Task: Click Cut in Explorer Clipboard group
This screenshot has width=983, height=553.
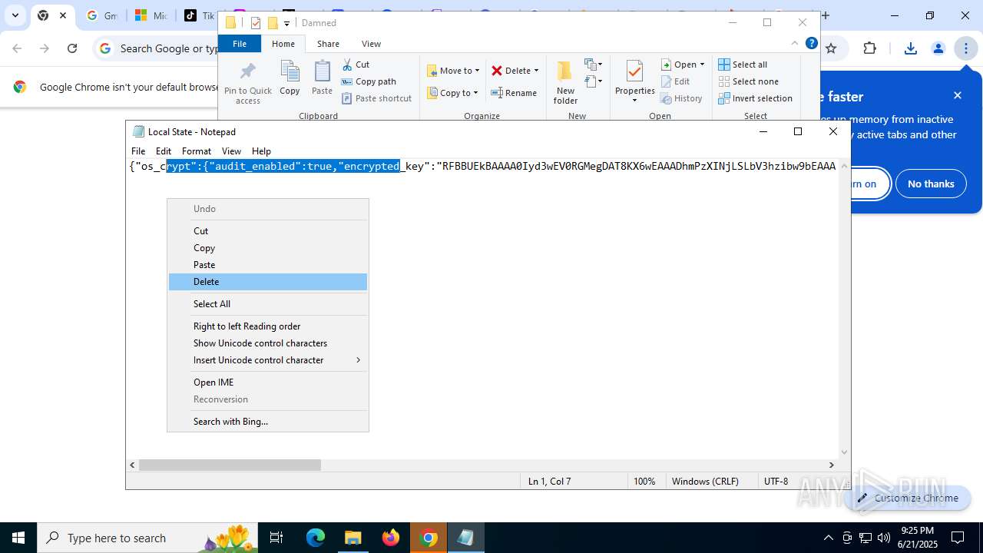Action: 356,65
